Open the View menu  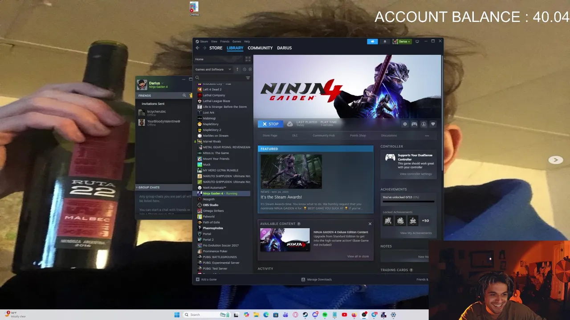coord(214,41)
